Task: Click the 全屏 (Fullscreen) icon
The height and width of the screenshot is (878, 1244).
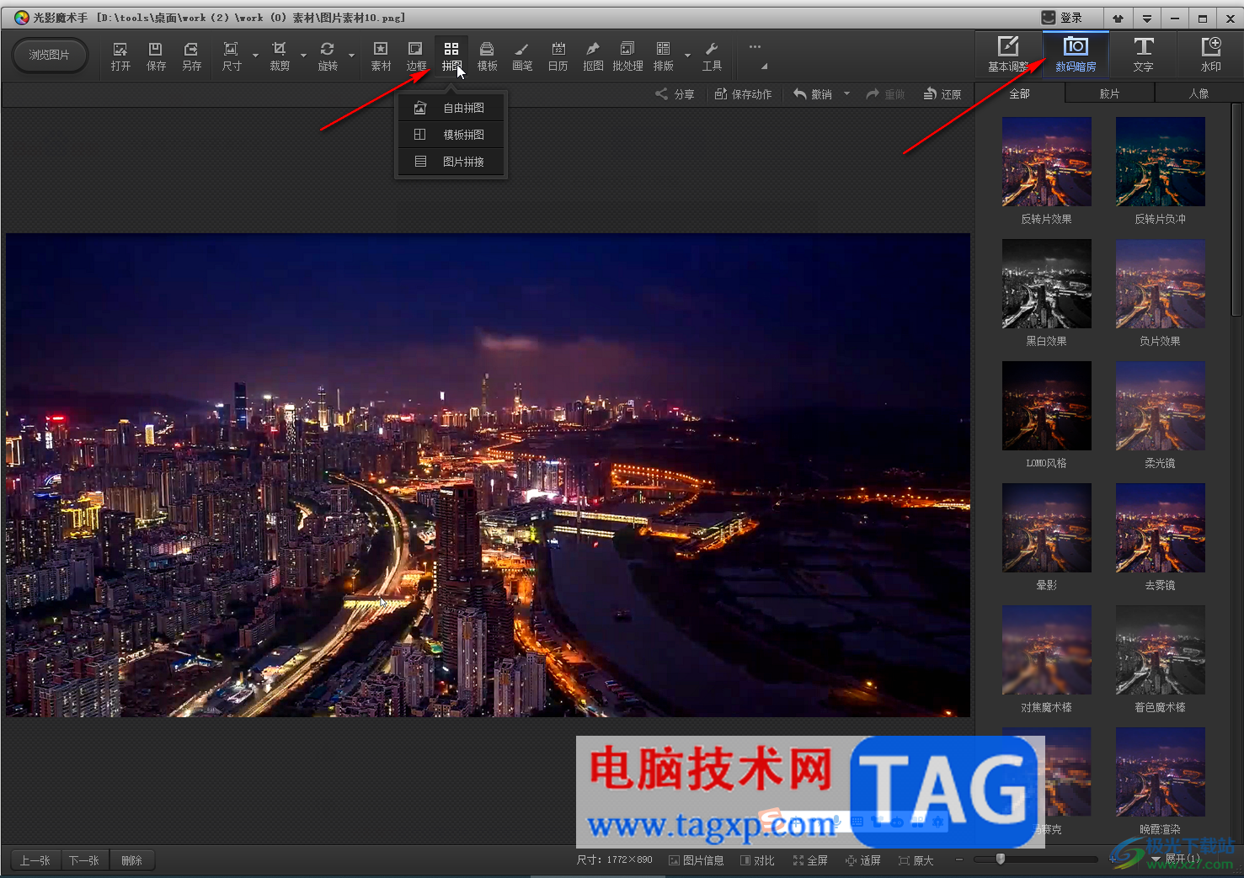Action: coord(809,860)
